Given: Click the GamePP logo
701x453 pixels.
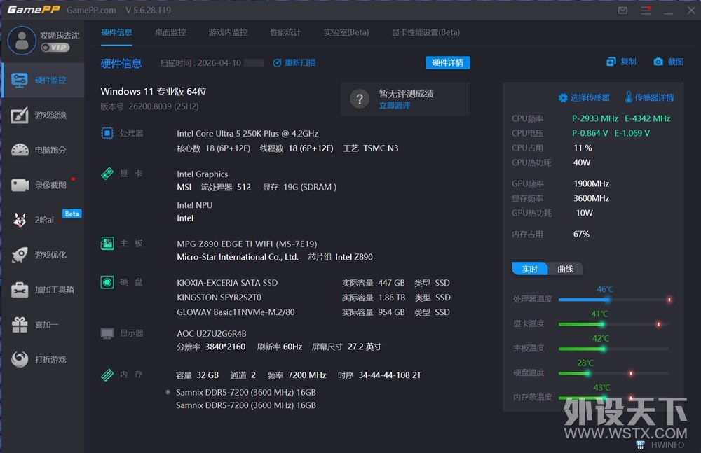Looking at the screenshot, I should click(34, 9).
